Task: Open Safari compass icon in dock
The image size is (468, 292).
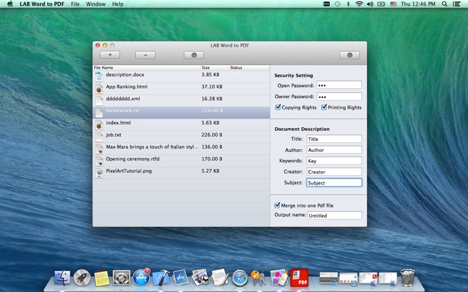Action: [240, 278]
